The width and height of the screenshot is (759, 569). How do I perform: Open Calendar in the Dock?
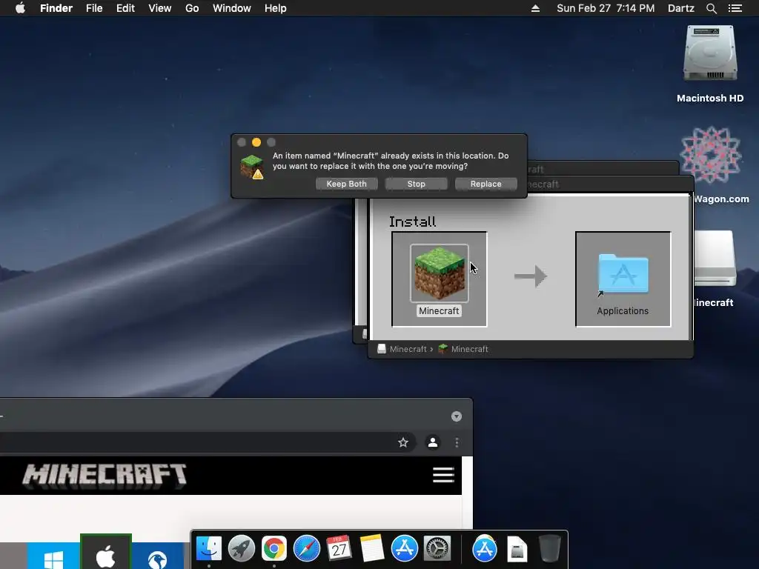tap(339, 548)
